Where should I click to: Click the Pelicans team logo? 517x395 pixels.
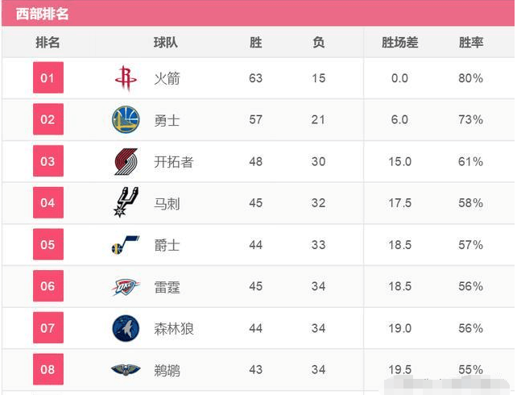[x=126, y=369]
